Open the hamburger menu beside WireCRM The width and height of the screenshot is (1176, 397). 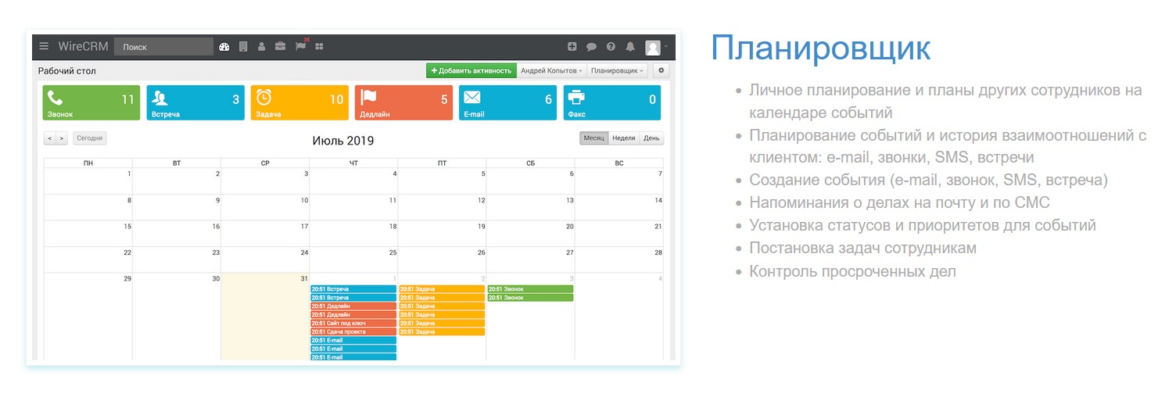pos(44,47)
